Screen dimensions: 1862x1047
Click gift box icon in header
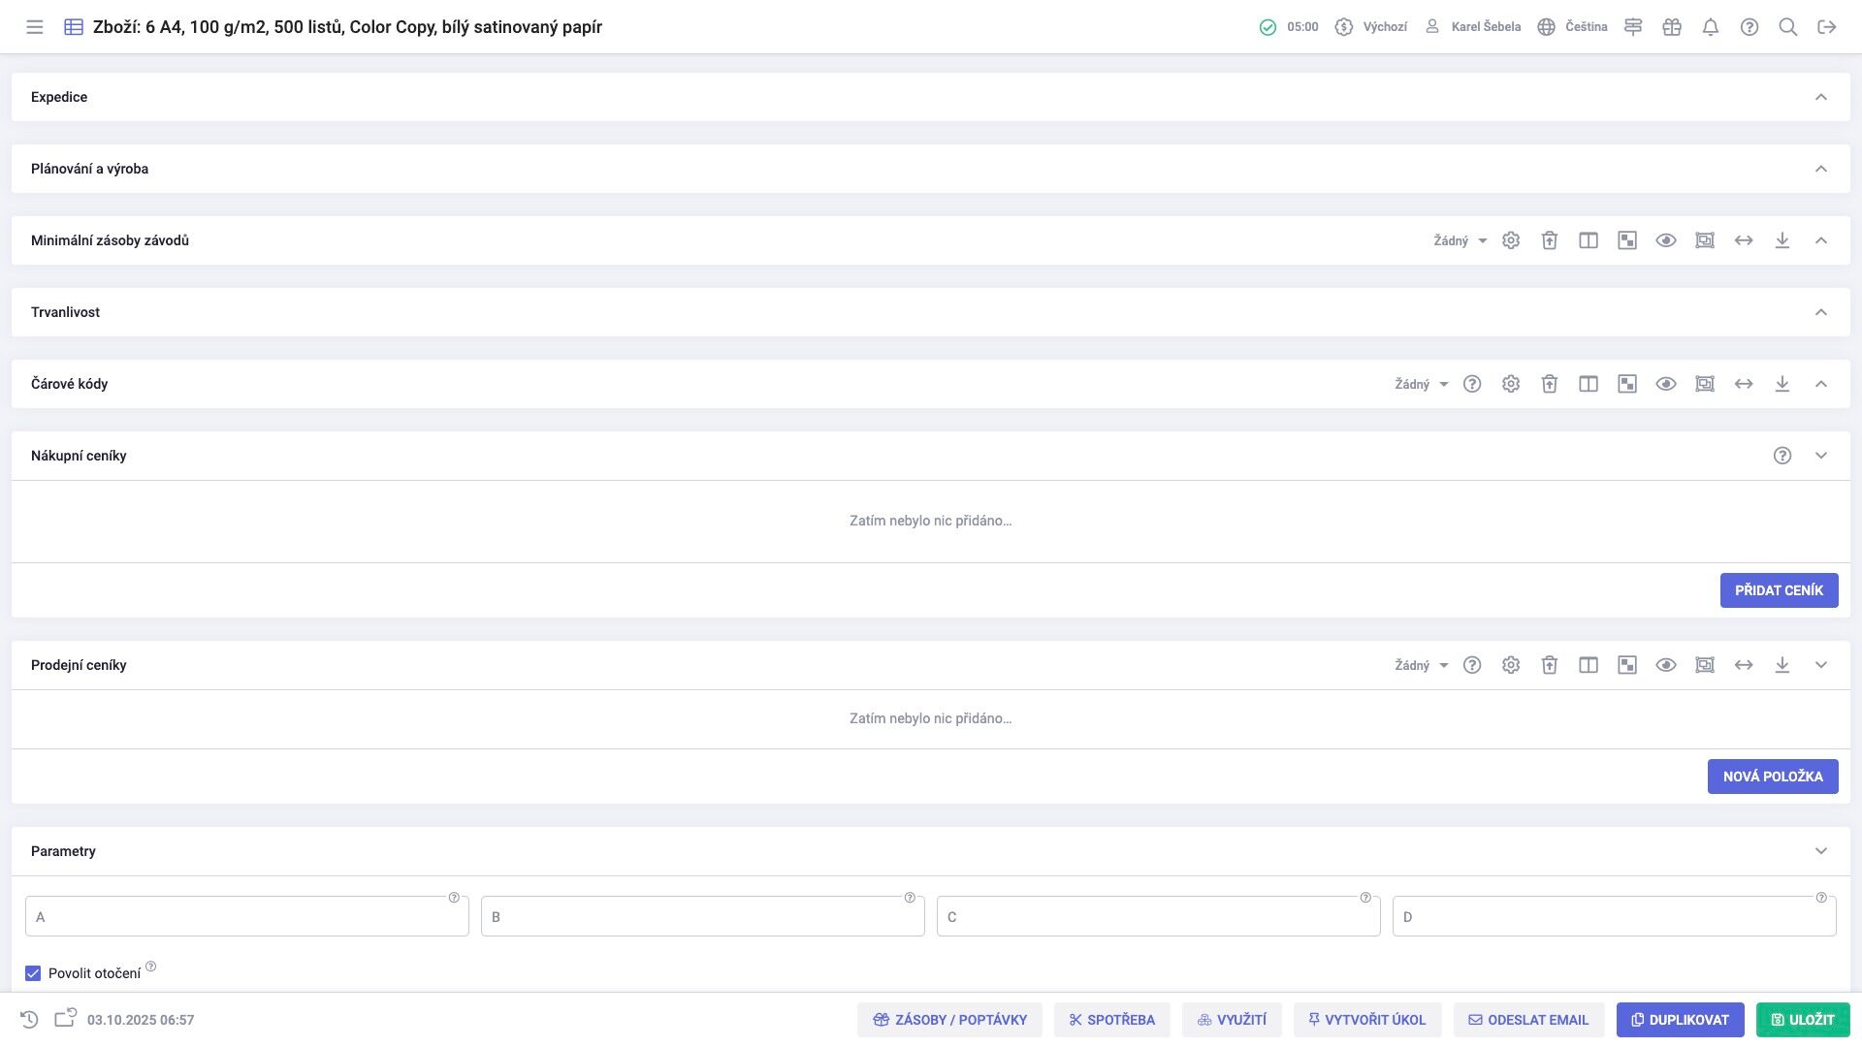[x=1672, y=27]
